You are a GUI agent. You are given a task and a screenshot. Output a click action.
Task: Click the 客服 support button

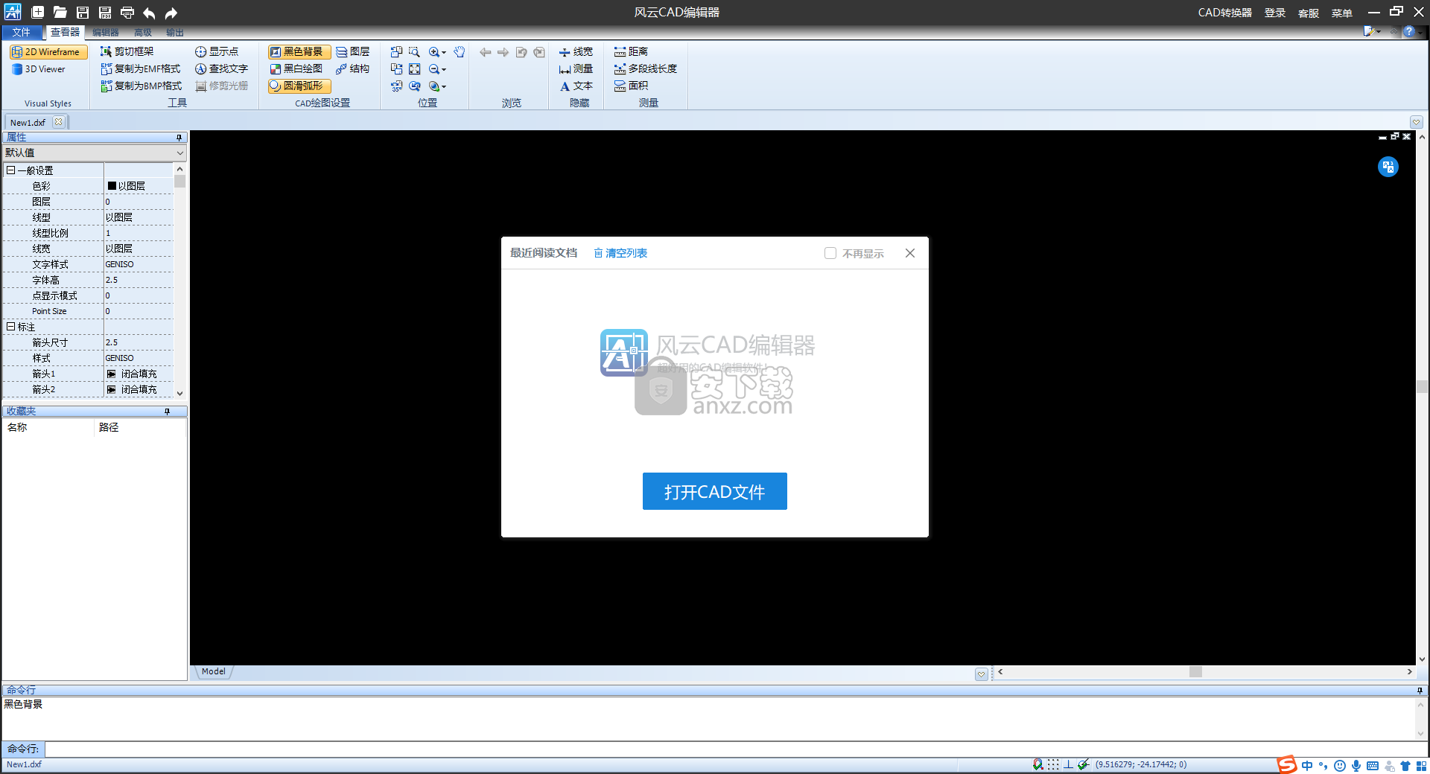1308,13
